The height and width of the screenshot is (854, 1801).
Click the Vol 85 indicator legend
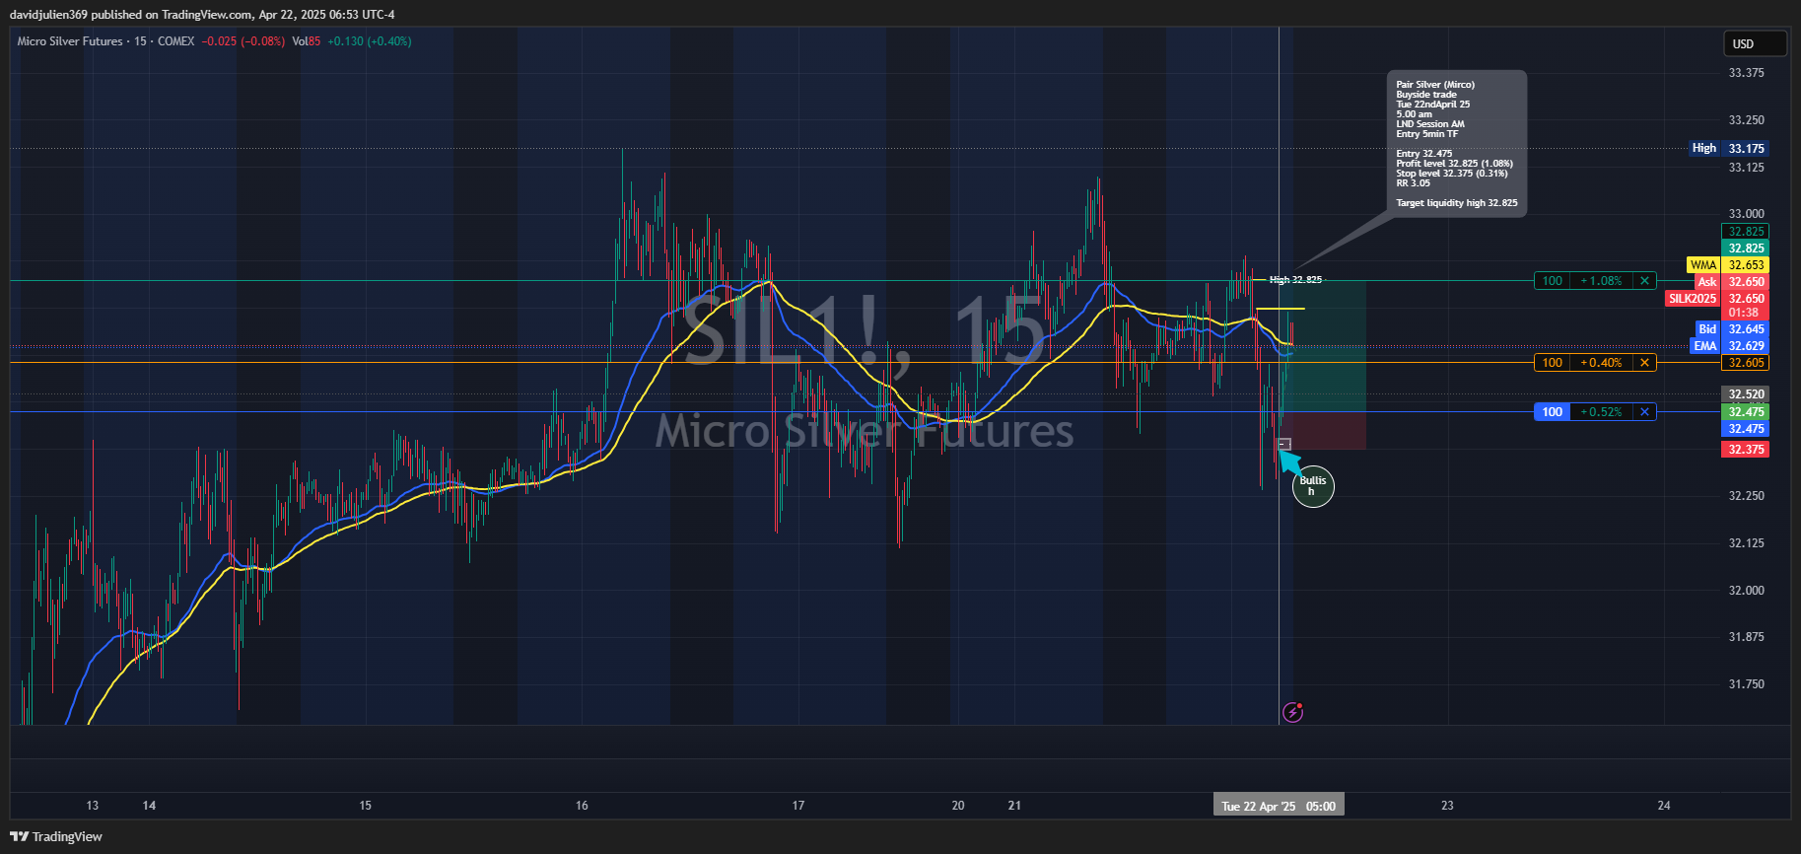pos(307,41)
